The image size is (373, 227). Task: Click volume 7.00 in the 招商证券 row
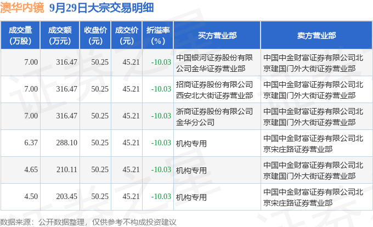point(31,89)
